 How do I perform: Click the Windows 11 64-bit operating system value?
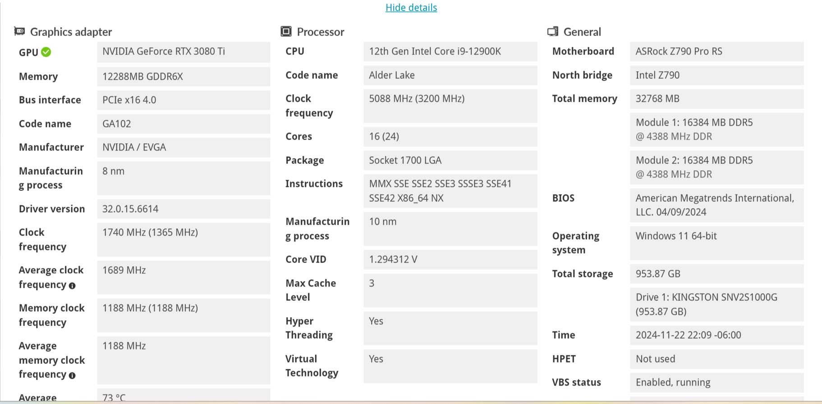click(x=717, y=243)
